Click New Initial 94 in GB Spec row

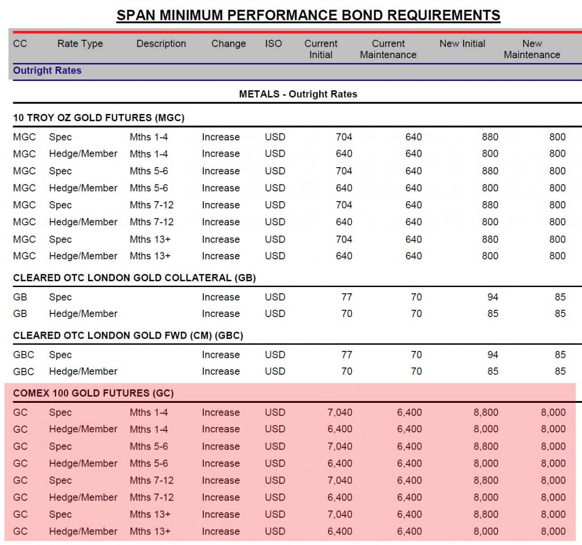coord(493,297)
